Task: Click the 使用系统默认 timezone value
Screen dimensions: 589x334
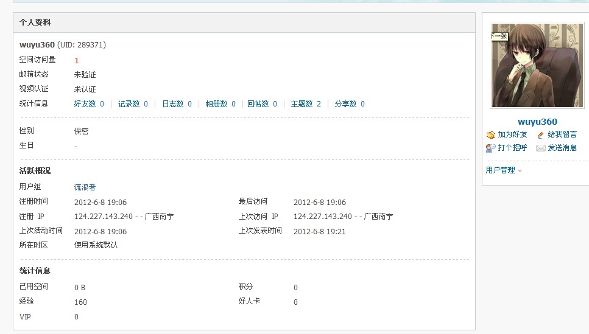Action: point(96,245)
